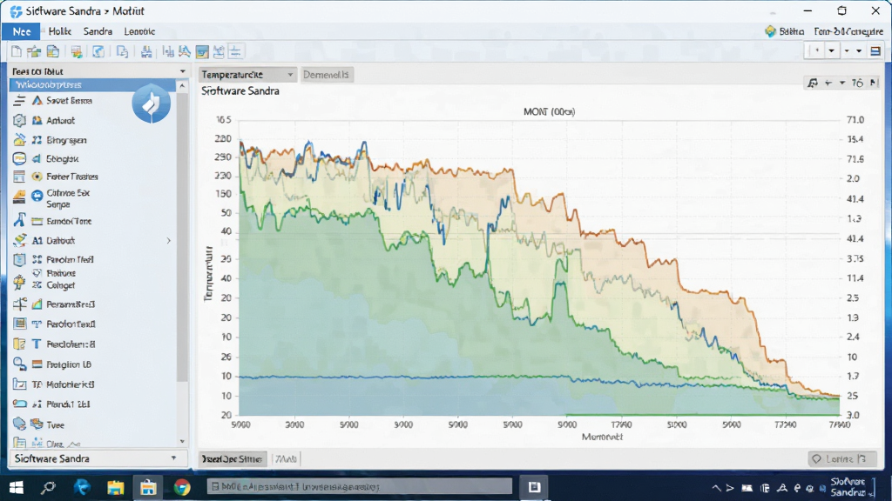The width and height of the screenshot is (892, 501).
Task: Click the chart icon beside 'PersmsBrei3'
Action: [37, 304]
